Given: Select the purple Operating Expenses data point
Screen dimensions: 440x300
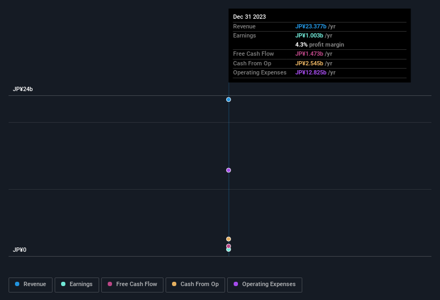Looking at the screenshot, I should [228, 170].
